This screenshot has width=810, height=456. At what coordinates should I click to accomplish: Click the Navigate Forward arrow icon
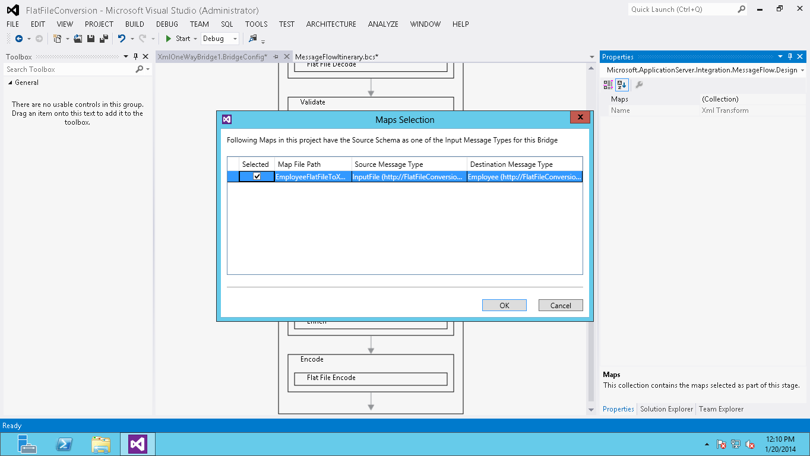point(39,39)
